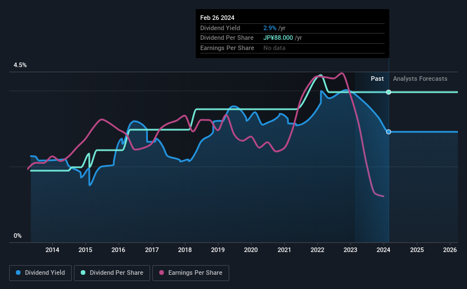Click the '0%' y-axis label
Screen dimensions: 467x289
click(x=18, y=236)
